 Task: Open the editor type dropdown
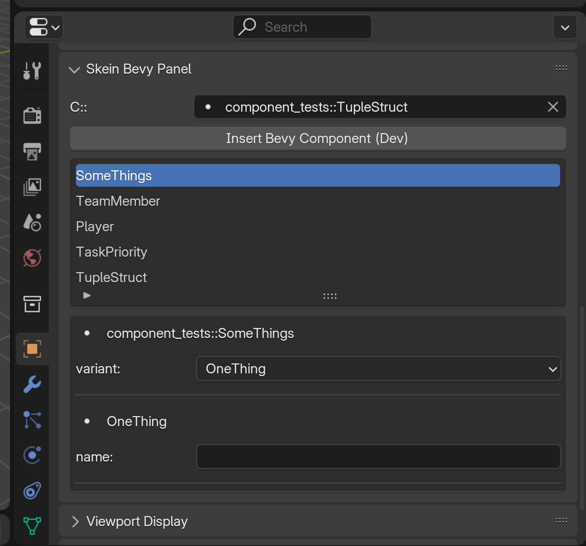[x=44, y=27]
